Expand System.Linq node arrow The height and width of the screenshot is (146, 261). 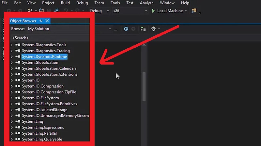pyautogui.click(x=12, y=122)
